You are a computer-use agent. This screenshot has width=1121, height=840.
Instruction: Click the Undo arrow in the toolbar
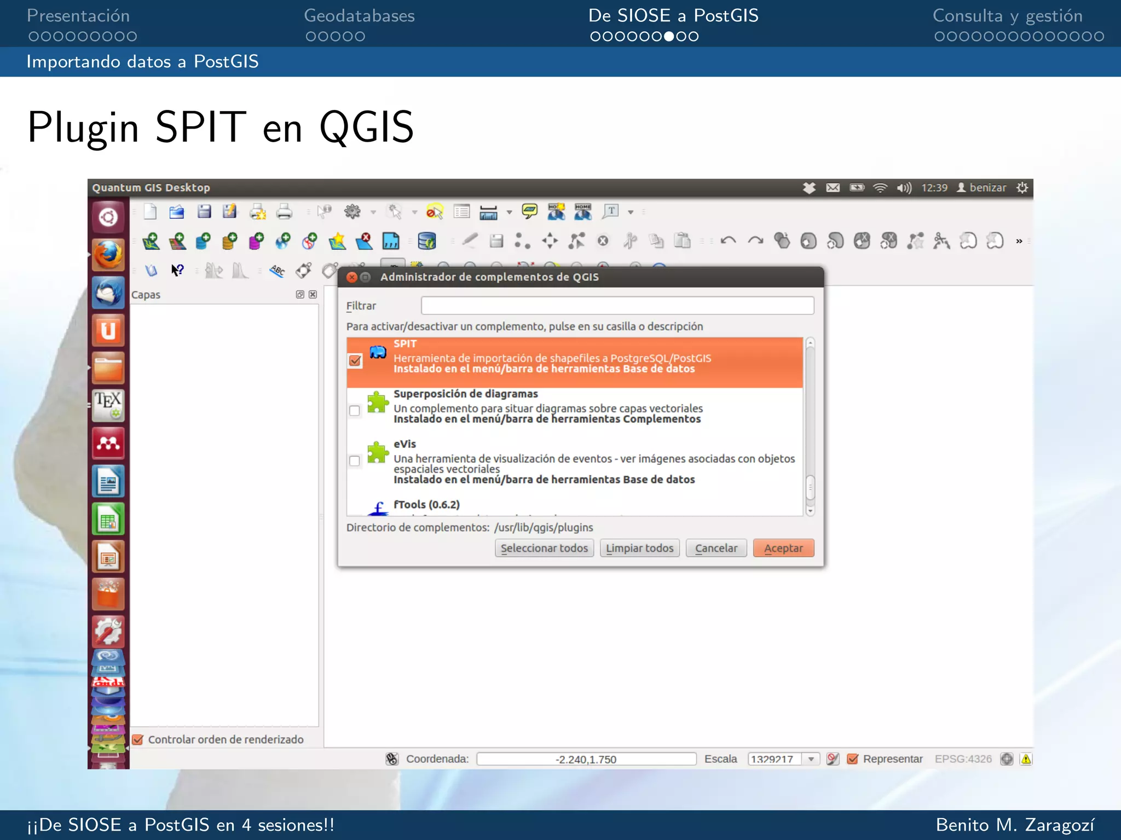[728, 241]
